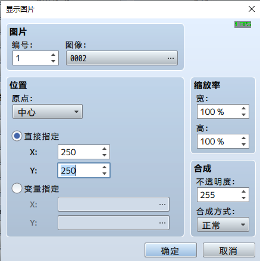Decrease the picture number (编号) spinner

point(53,61)
